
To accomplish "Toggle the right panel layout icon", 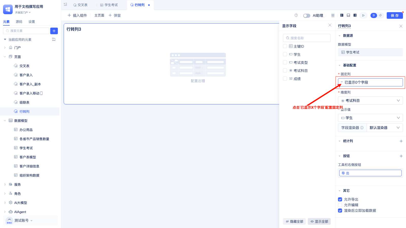I will pyautogui.click(x=355, y=15).
